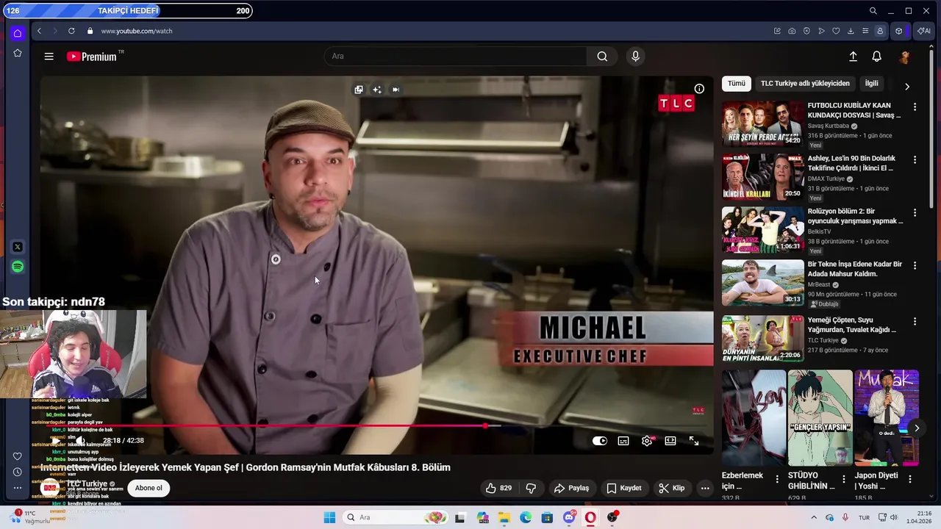Open options for Ezberlemek için short

[777, 479]
